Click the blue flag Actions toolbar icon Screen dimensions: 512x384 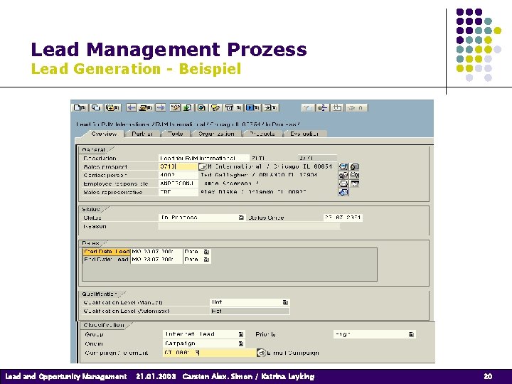click(x=252, y=108)
